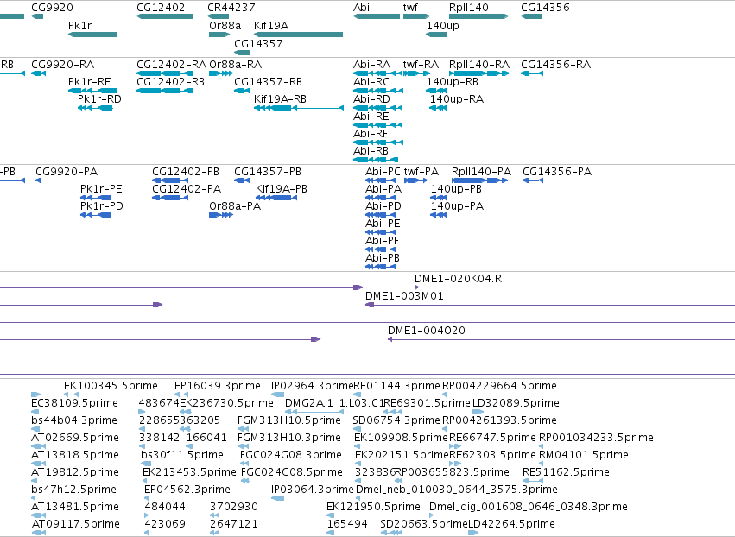This screenshot has width=735, height=537.
Task: Click the Abi-RA transcript label
Action: pos(371,64)
